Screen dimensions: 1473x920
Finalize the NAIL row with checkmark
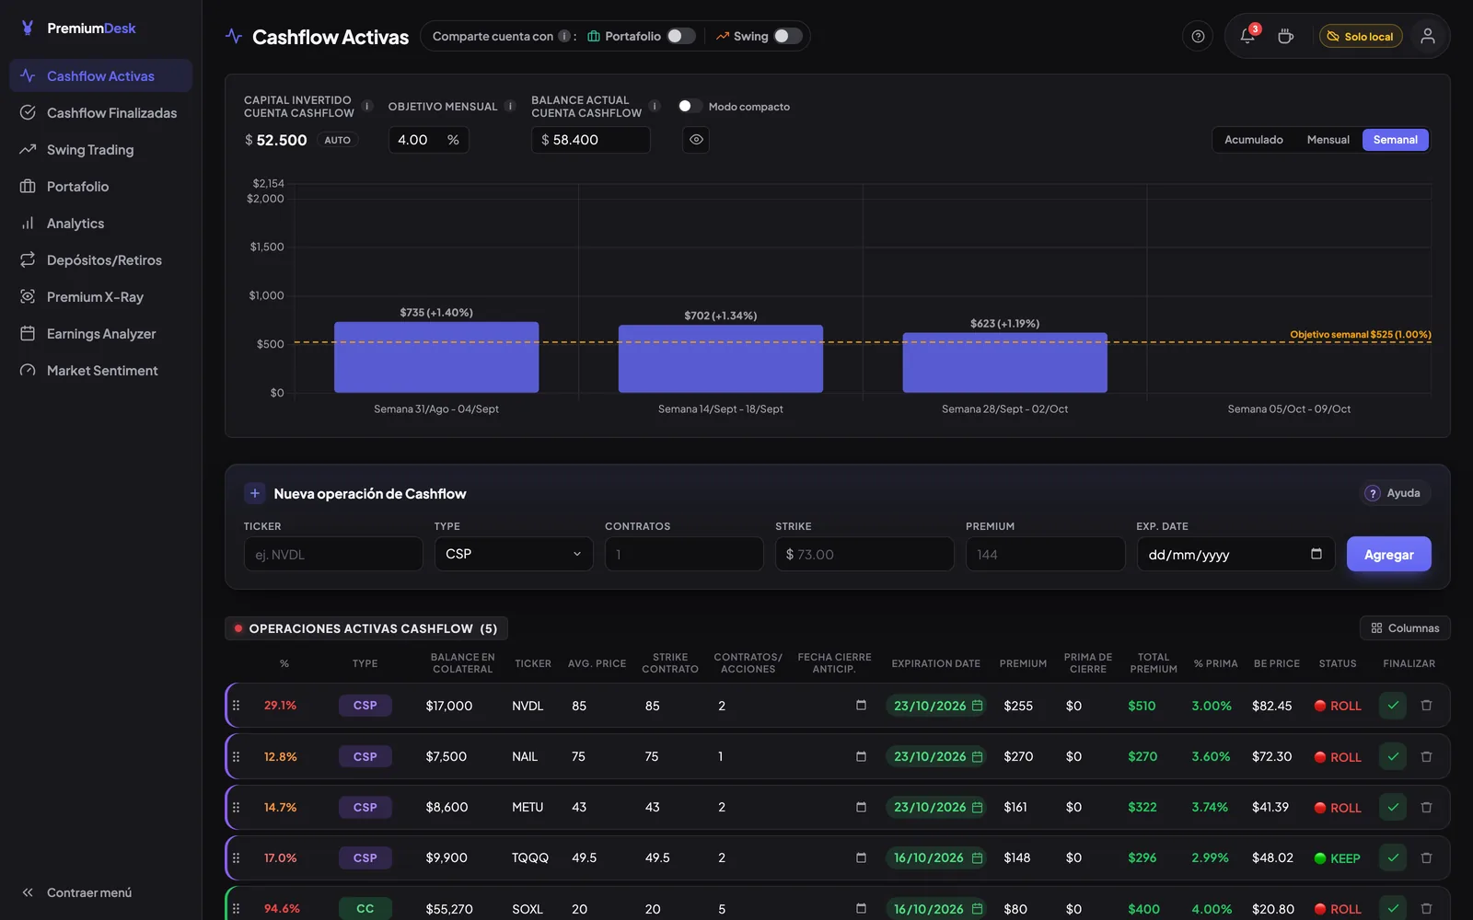1393,756
